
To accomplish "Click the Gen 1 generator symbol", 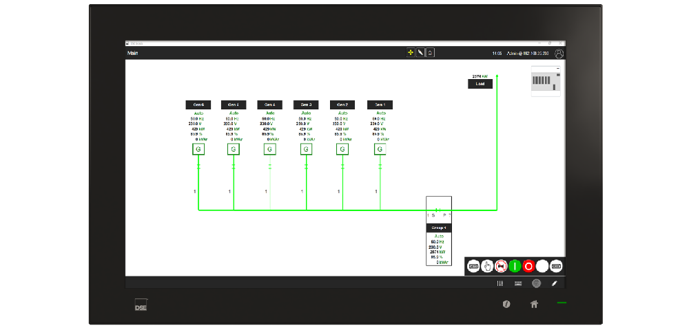I will [380, 149].
